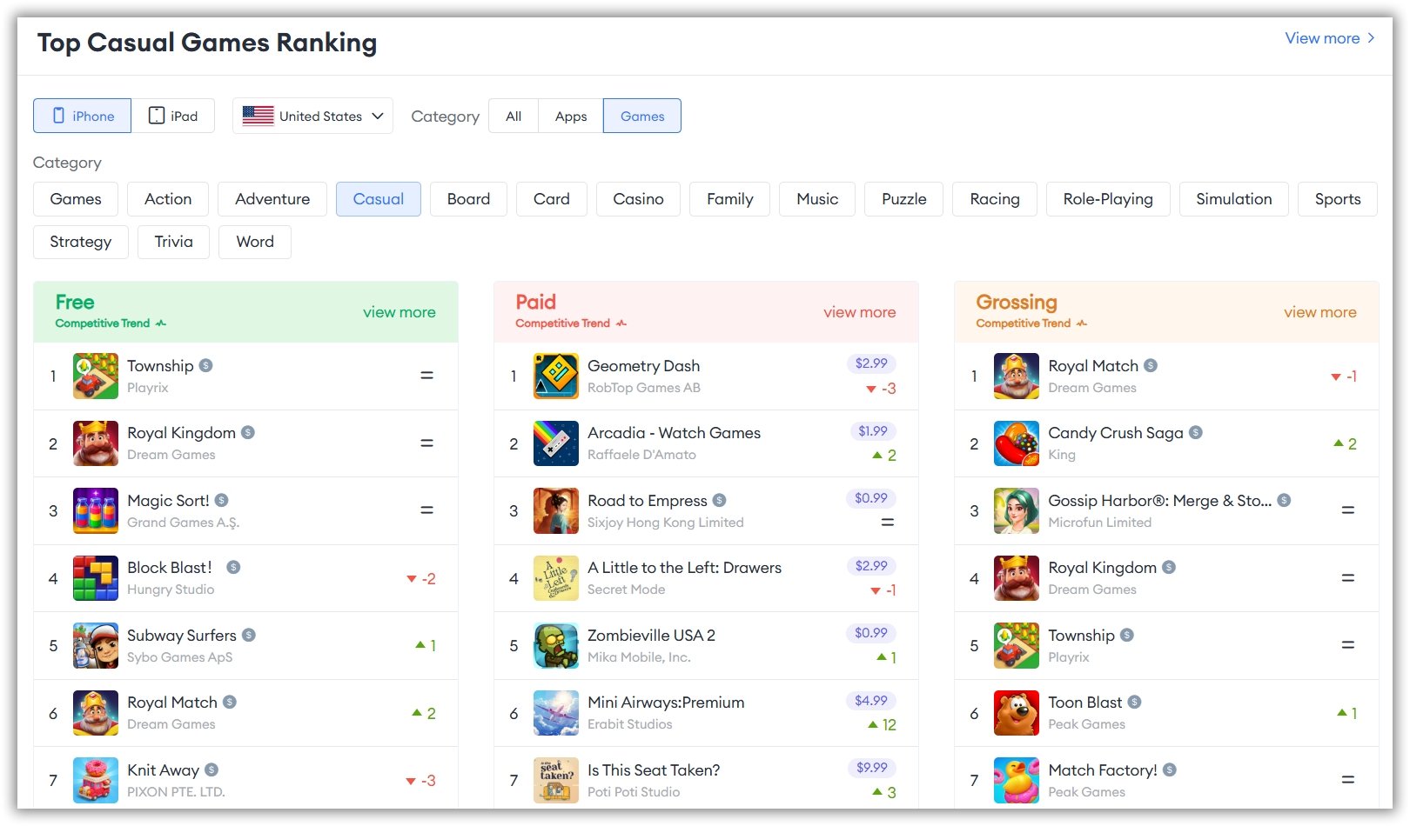
Task: Click the Block Blast! game icon
Action: 96,578
